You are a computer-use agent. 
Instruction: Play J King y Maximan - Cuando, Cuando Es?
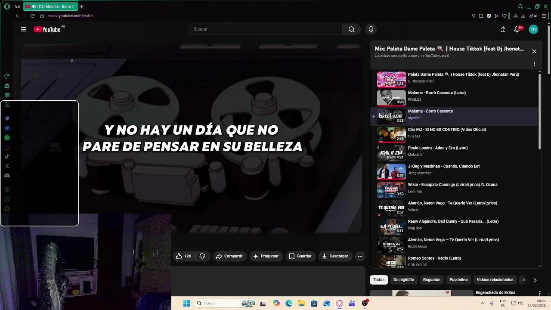click(x=454, y=171)
